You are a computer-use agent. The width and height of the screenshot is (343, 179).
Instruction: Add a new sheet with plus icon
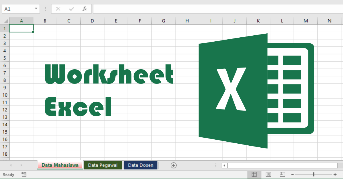click(x=174, y=165)
